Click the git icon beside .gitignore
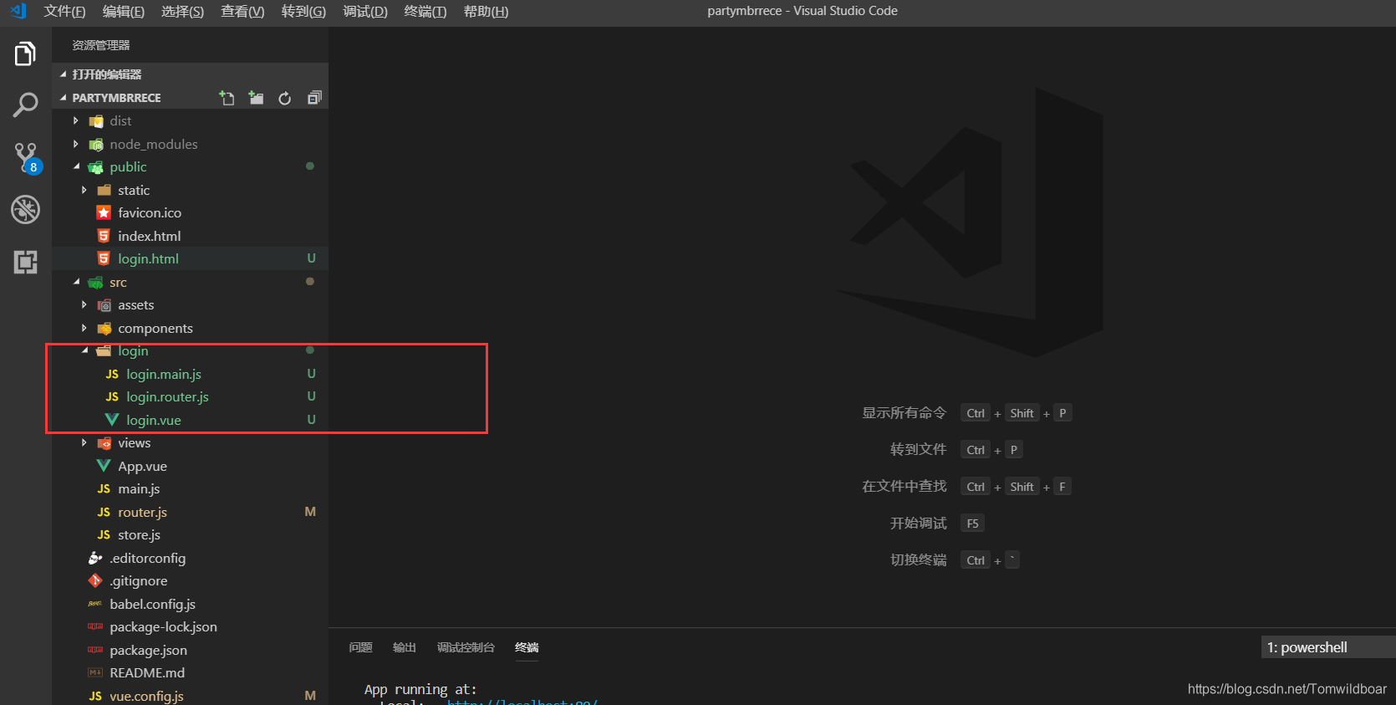Viewport: 1396px width, 705px height. (95, 581)
